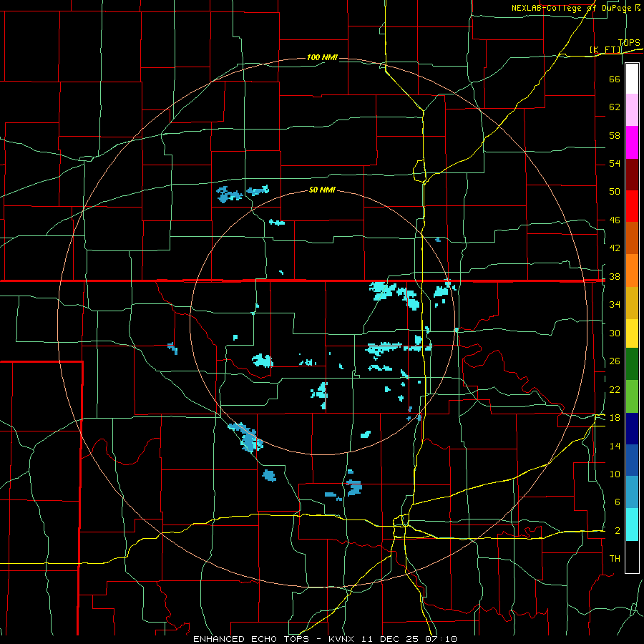Click the 46 value on the legend
Image resolution: width=644 pixels, height=644 pixels.
click(615, 220)
